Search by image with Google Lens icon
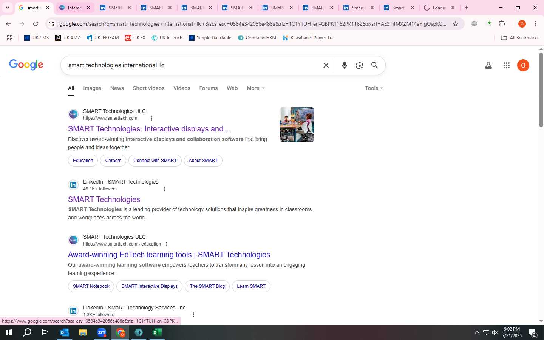This screenshot has height=340, width=544. [x=360, y=65]
